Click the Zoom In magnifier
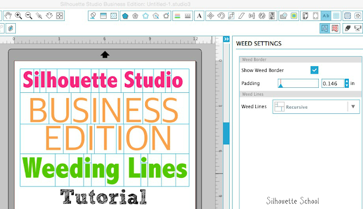Screen dimensions: 363x209 click(18, 16)
